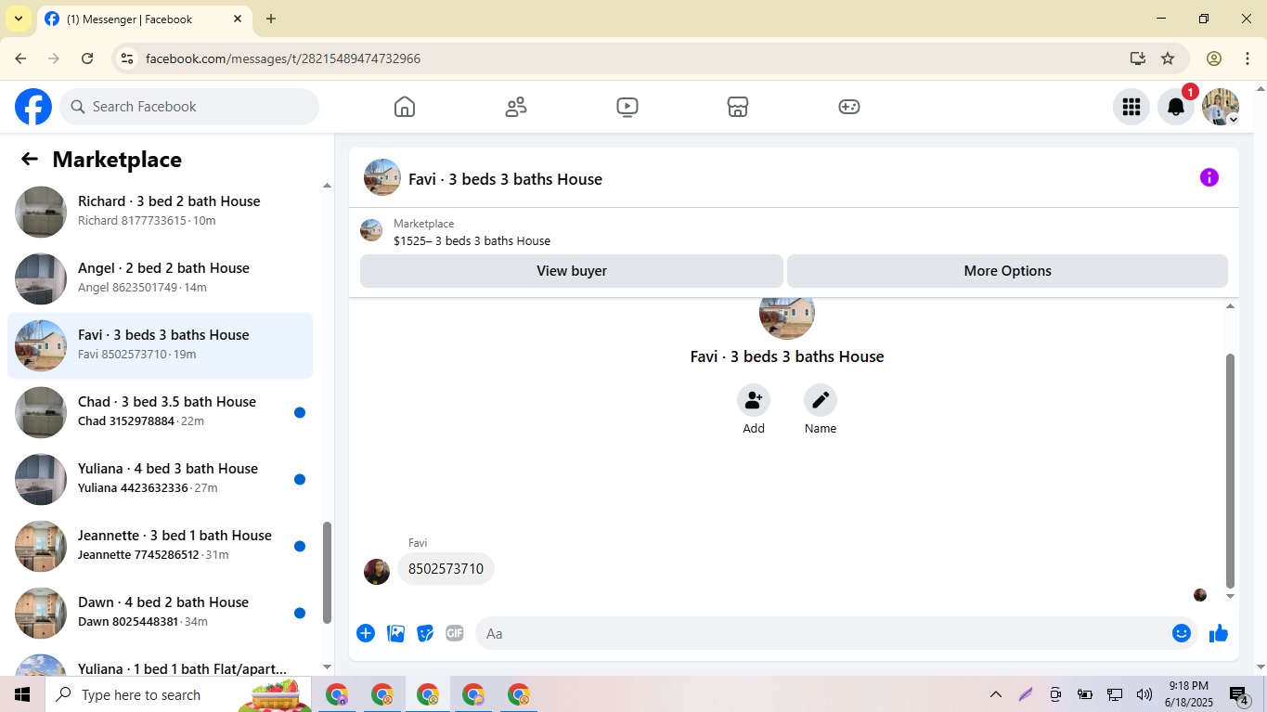Click the unread dot on Chad's conversation
Screen dimensions: 1267x712
(300, 413)
